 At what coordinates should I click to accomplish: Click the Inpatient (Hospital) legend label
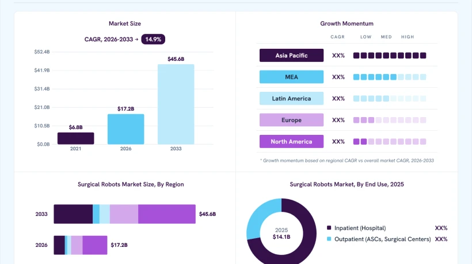pyautogui.click(x=360, y=228)
